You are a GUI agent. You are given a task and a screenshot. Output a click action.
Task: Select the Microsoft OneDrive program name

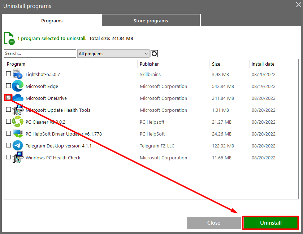tap(46, 98)
